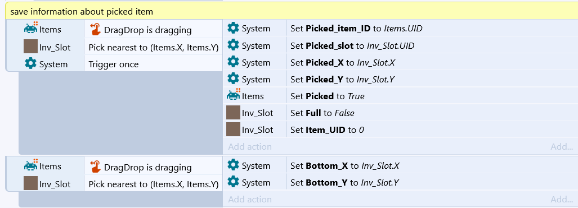
Task: Select the Inv_Slot brown icon next to Set Full
Action: coord(234,113)
